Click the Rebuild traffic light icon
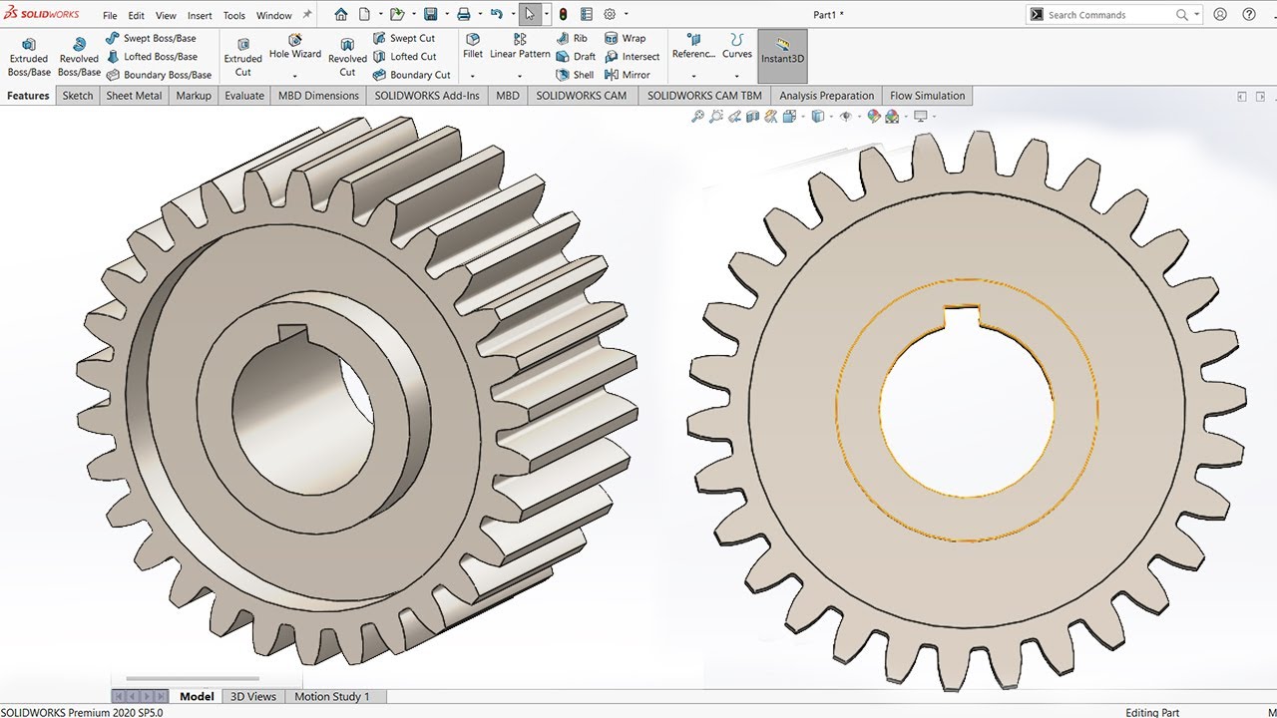Image resolution: width=1277 pixels, height=718 pixels. click(x=563, y=14)
